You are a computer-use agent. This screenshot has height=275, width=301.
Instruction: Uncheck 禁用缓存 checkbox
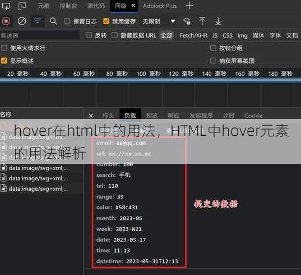click(106, 21)
